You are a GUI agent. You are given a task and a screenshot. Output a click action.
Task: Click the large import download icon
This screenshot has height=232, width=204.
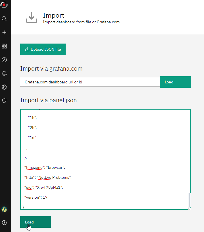[32, 17]
